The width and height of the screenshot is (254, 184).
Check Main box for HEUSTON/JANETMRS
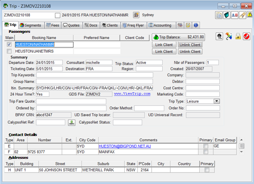point(9,51)
